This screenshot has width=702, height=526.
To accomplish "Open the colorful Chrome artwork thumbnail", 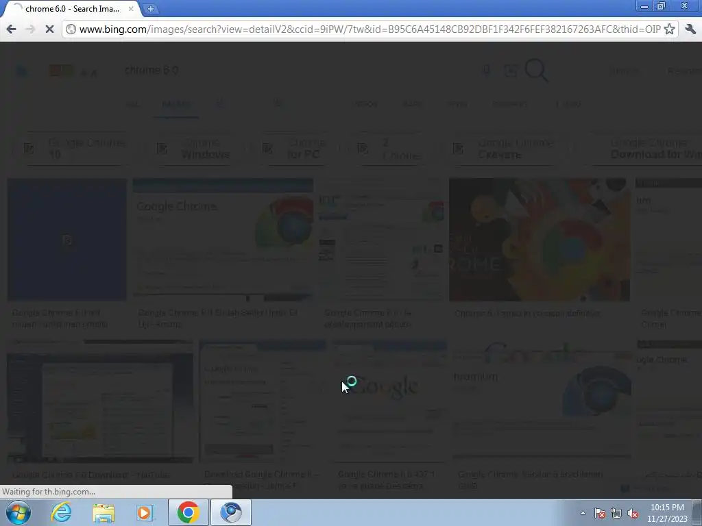I will coord(540,240).
